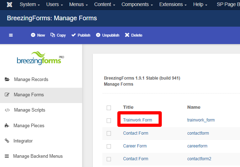Check the Trainwork Form row checkbox
The width and height of the screenshot is (240, 167).
tap(109, 121)
